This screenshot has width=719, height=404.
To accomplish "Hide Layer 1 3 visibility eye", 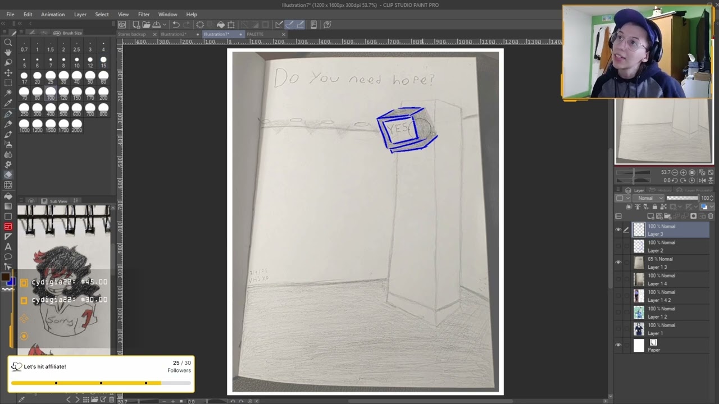I will point(618,263).
